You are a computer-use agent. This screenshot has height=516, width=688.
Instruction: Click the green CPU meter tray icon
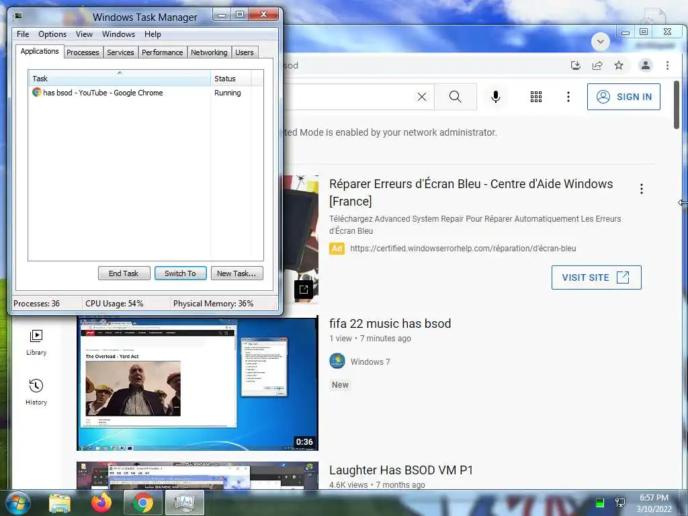click(x=600, y=503)
